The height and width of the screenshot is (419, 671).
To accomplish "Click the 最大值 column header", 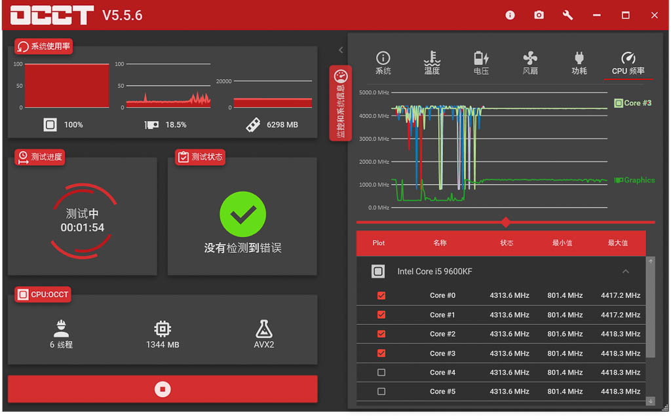I will click(618, 243).
